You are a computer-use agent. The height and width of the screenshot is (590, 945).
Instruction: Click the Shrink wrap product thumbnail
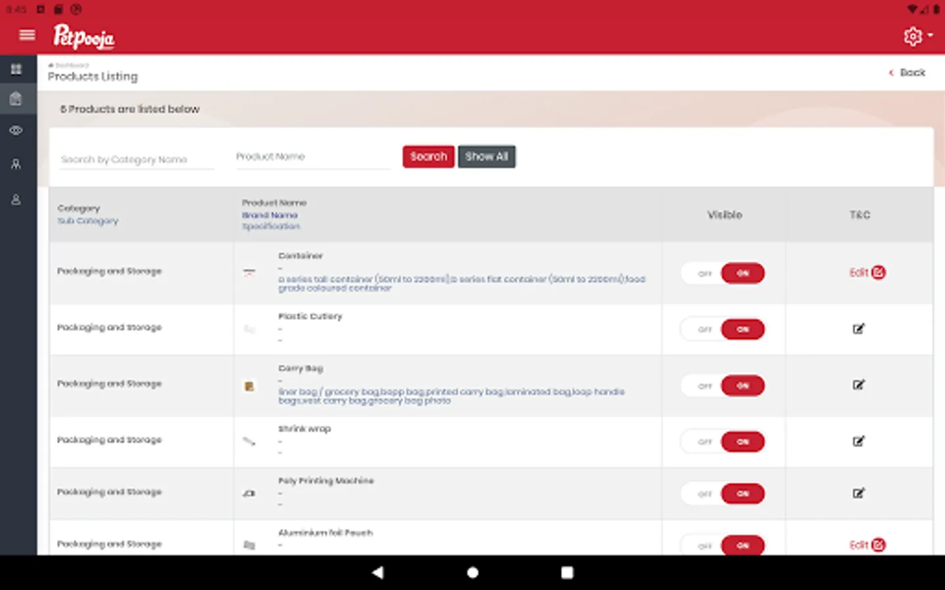[249, 441]
